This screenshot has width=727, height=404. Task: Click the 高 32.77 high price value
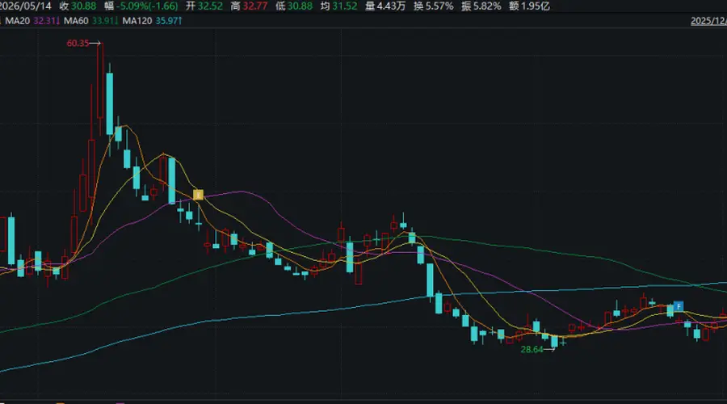pos(249,6)
